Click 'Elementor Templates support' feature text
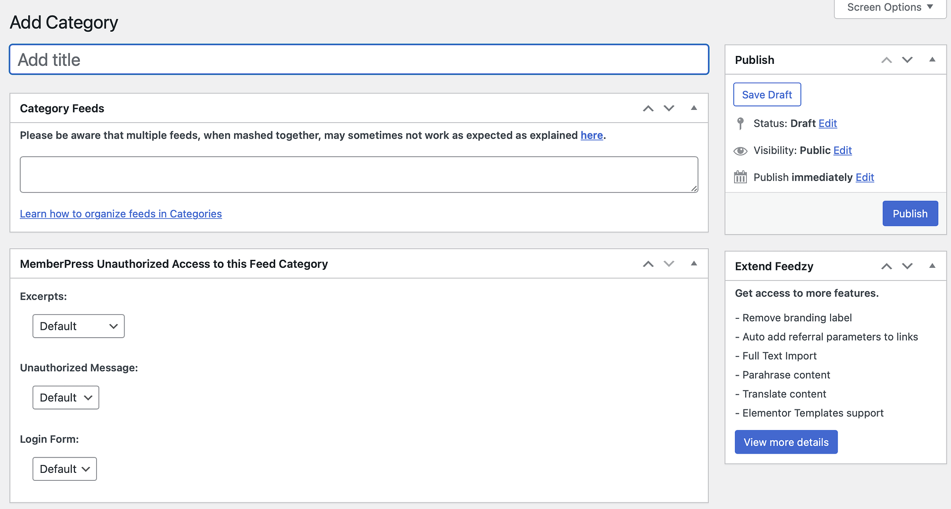 (813, 413)
